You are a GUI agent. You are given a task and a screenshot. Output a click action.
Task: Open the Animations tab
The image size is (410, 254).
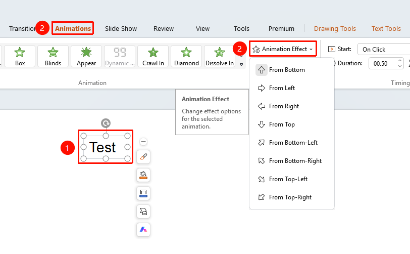73,28
